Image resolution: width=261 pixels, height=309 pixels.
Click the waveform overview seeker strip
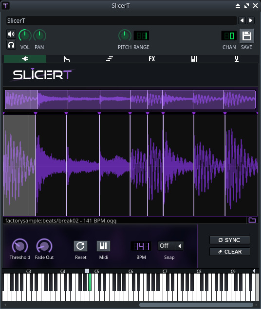[130, 100]
